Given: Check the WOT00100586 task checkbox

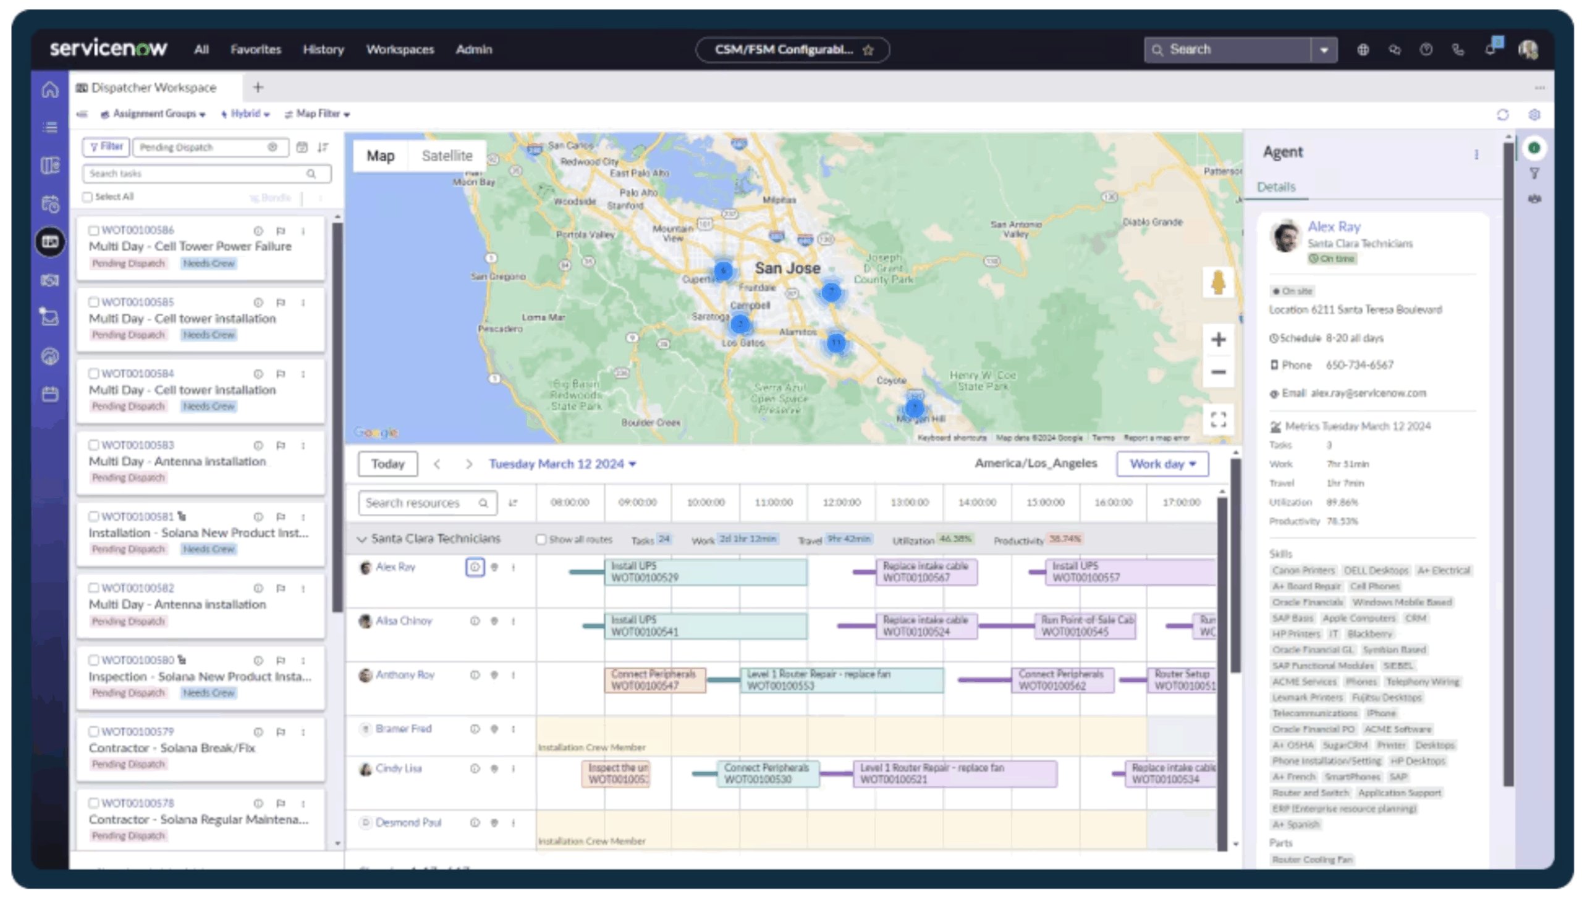Looking at the screenshot, I should tap(93, 230).
